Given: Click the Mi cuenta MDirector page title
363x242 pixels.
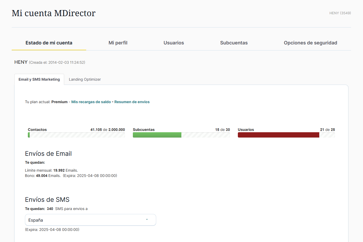Looking at the screenshot, I should pyautogui.click(x=54, y=13).
